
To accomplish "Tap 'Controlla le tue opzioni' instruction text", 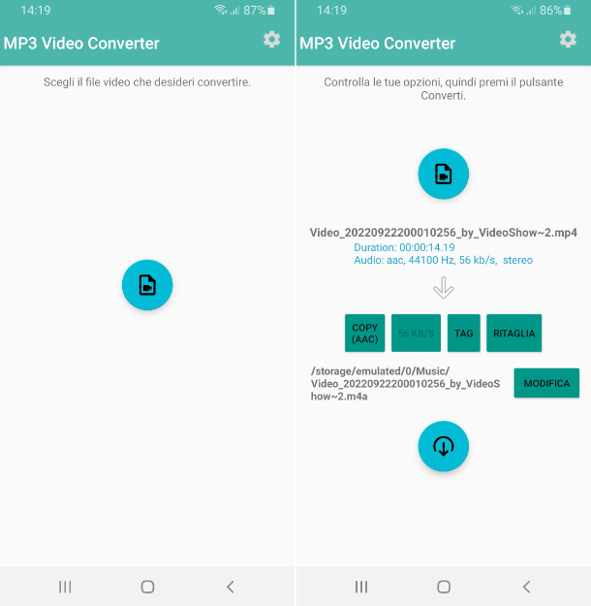I will click(444, 89).
